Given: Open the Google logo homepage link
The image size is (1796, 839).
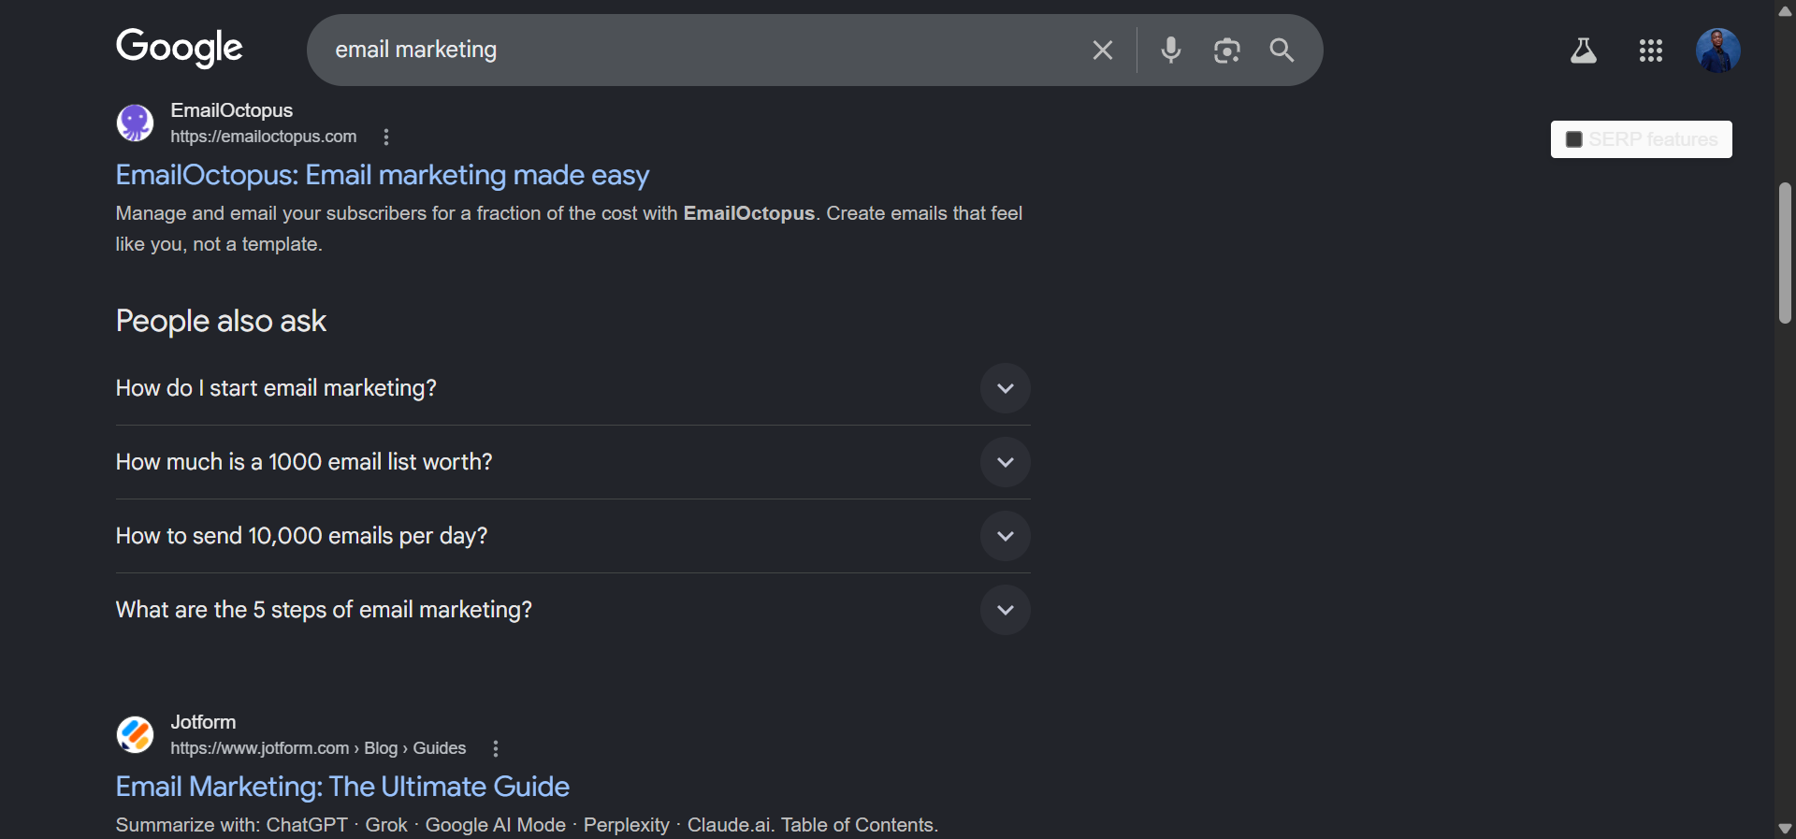Looking at the screenshot, I should coord(179,48).
